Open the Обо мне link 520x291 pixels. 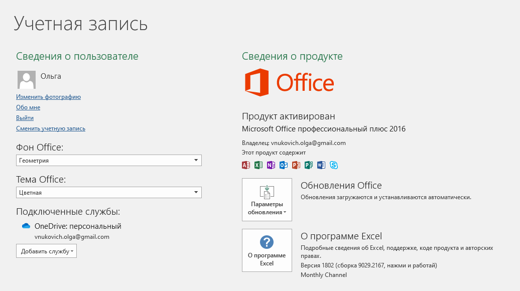tap(28, 107)
